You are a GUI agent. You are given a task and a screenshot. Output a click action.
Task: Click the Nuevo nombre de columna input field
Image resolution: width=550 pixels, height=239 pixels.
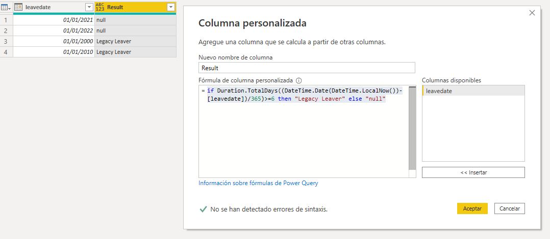click(x=307, y=68)
